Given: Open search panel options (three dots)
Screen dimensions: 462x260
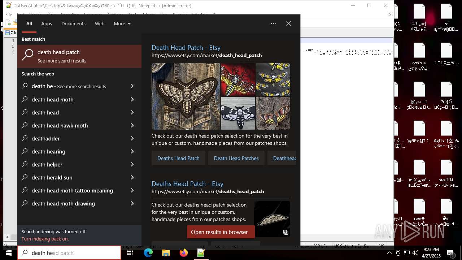Looking at the screenshot, I should coord(274,23).
